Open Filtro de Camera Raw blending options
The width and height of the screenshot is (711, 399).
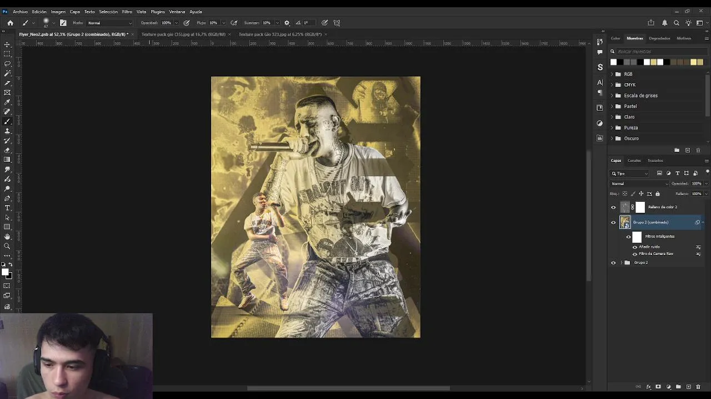698,254
